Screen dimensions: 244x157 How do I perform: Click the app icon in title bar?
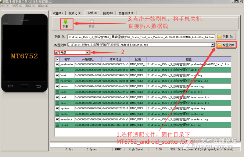pyautogui.click(x=1, y=2)
